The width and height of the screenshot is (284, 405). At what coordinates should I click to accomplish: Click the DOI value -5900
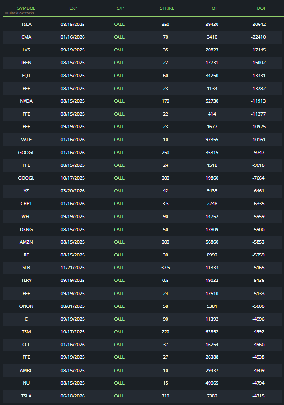259,229
